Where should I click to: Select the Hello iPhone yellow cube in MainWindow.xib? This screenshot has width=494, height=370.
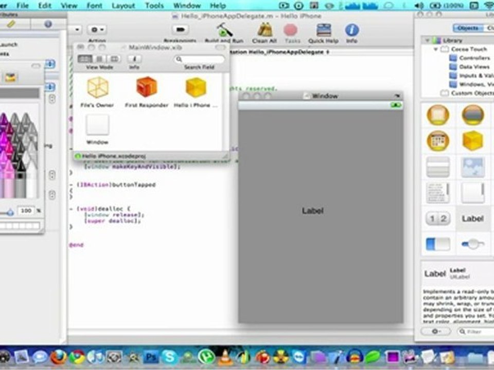click(196, 87)
